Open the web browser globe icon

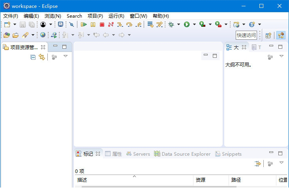[x=43, y=35]
